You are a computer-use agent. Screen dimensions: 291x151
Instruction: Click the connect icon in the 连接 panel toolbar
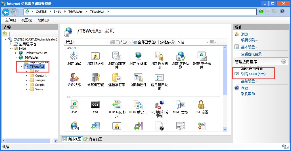(5, 33)
